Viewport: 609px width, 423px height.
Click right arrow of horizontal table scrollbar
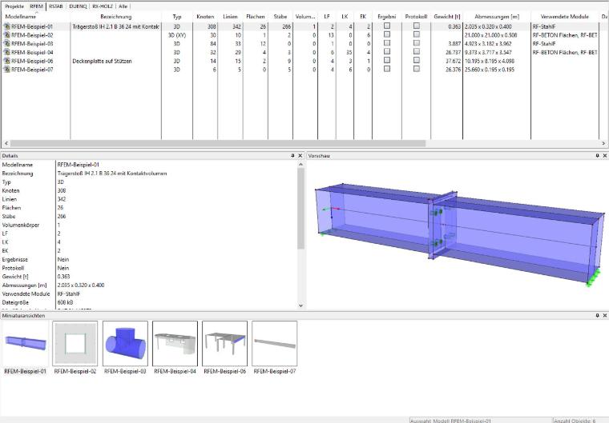tap(603, 143)
